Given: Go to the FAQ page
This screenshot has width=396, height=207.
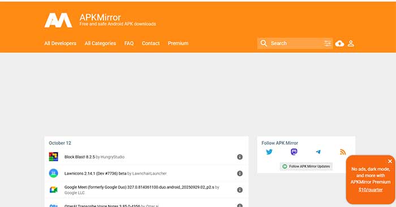Looking at the screenshot, I should point(129,43).
